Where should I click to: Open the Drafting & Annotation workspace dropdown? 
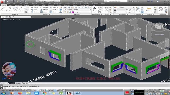[48, 1]
